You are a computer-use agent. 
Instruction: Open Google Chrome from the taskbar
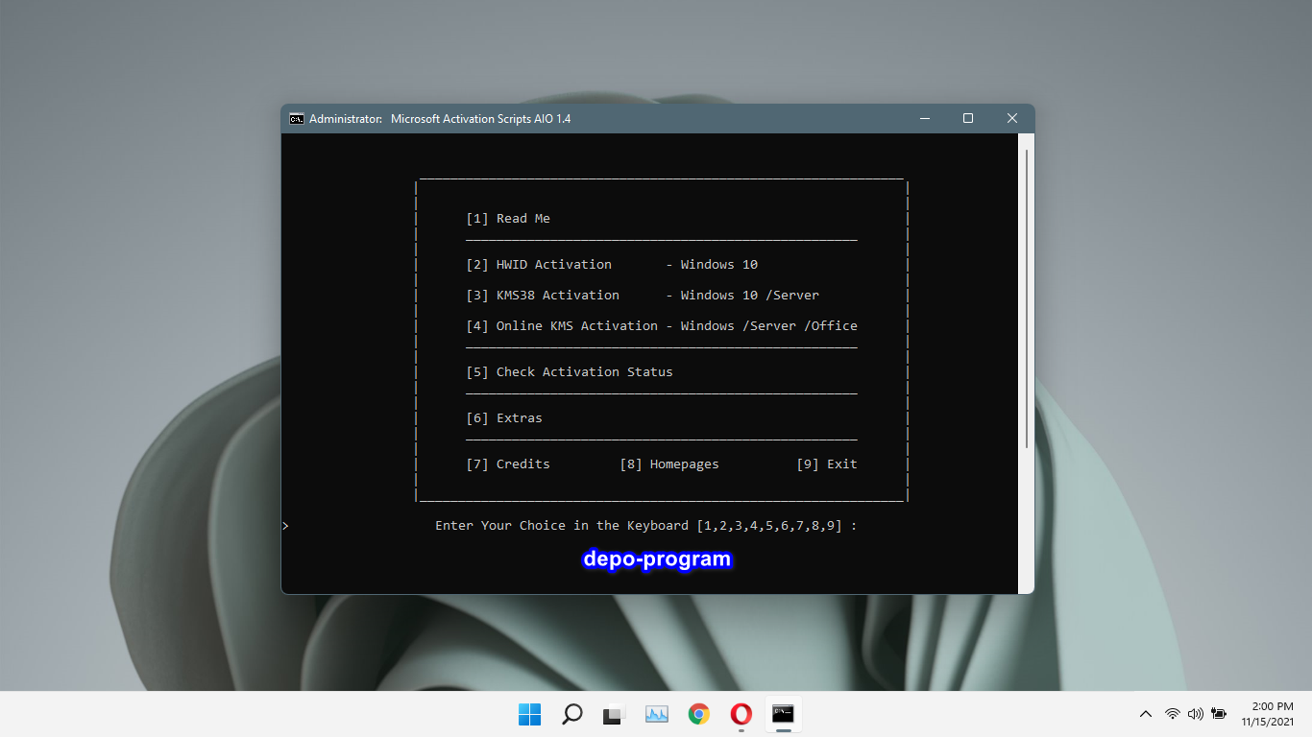click(x=698, y=714)
